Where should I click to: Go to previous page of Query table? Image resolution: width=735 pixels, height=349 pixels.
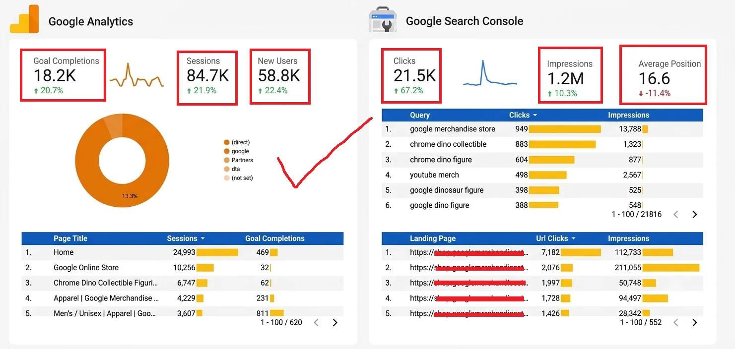click(x=676, y=215)
